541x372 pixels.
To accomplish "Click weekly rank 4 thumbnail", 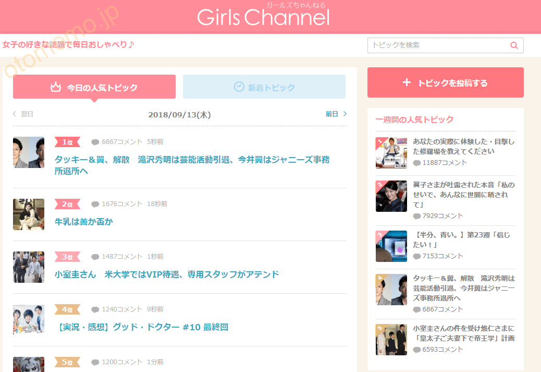I will point(391,290).
